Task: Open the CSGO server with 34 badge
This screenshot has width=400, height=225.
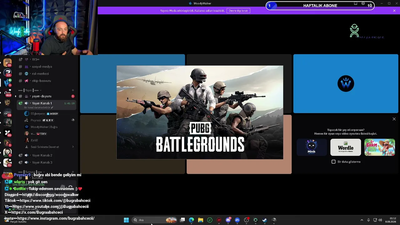Action: (x=7, y=113)
